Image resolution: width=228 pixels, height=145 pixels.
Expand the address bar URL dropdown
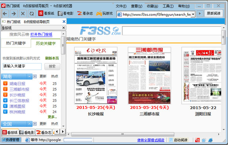click(193, 15)
